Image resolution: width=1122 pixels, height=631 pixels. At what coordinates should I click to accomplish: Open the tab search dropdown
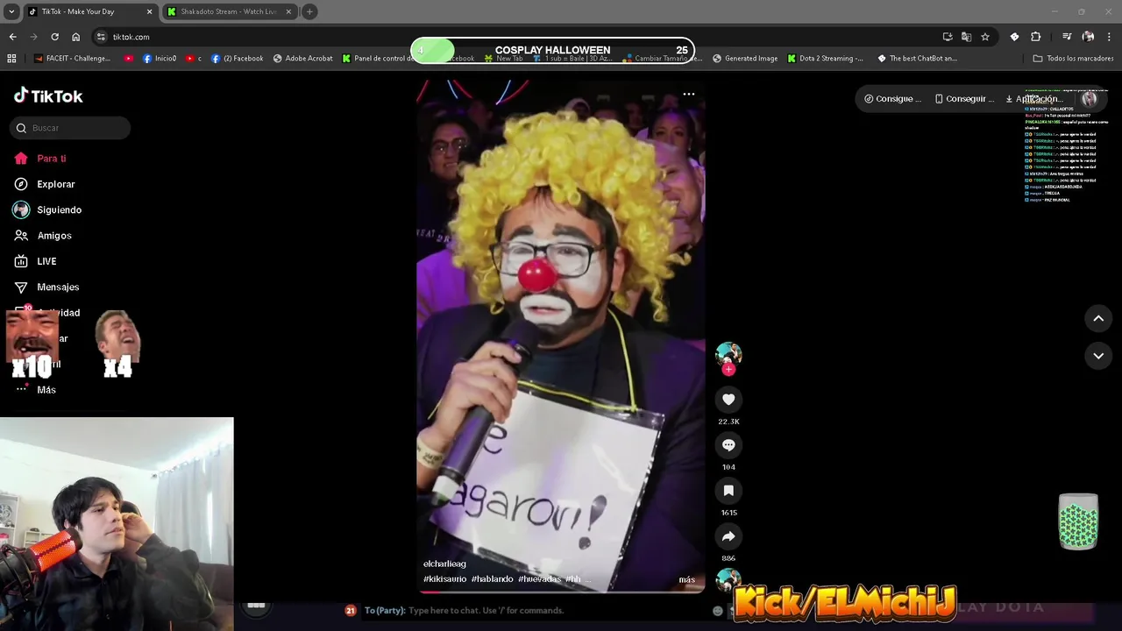coord(11,11)
